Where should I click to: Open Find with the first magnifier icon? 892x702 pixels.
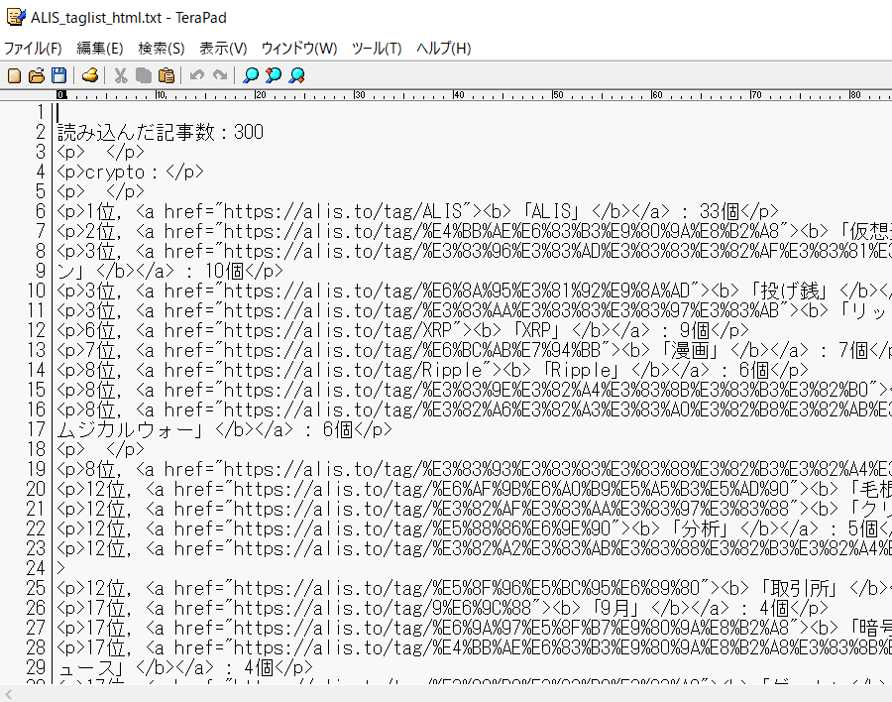pyautogui.click(x=251, y=75)
